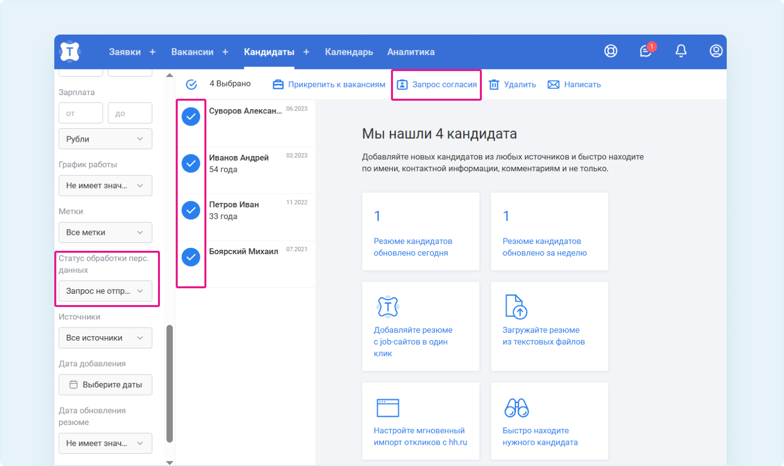Viewport: 784px width, 466px height.
Task: Open the notifications bell
Action: coord(681,51)
